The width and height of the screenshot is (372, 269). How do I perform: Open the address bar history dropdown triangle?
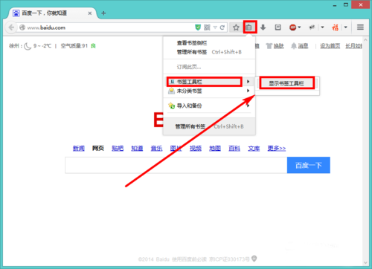pyautogui.click(x=215, y=27)
